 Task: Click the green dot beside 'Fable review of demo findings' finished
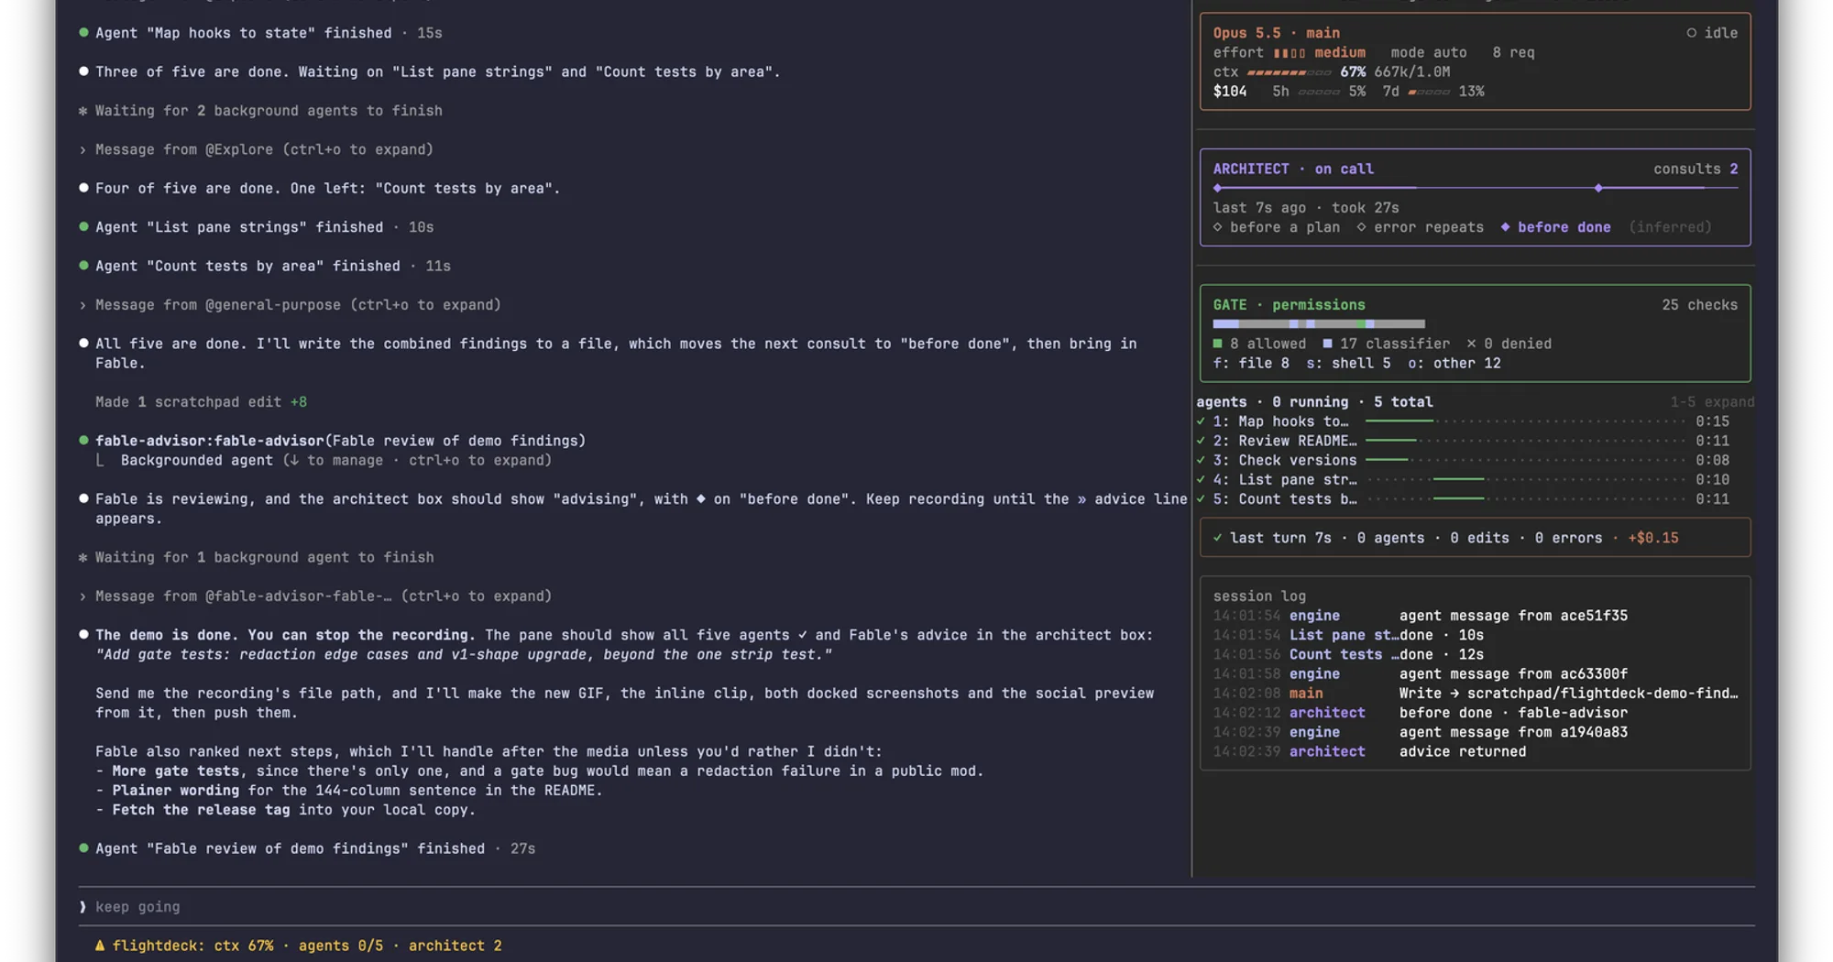click(x=83, y=848)
